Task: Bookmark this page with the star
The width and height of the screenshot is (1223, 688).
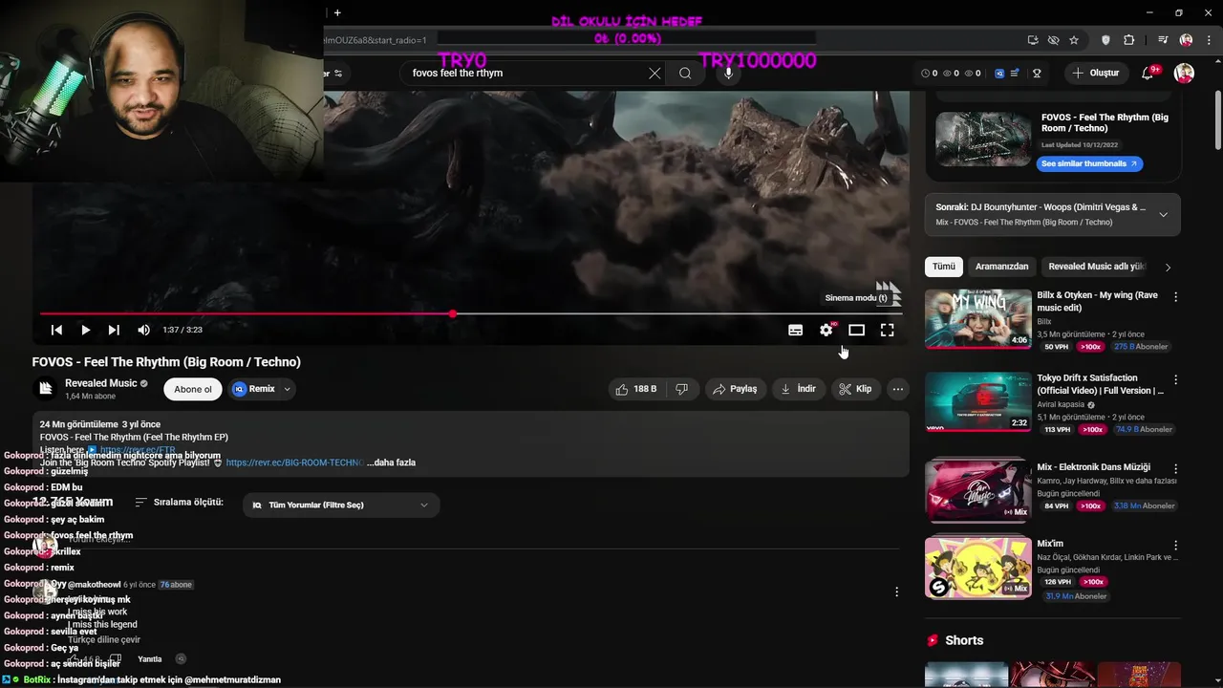Action: click(1074, 40)
